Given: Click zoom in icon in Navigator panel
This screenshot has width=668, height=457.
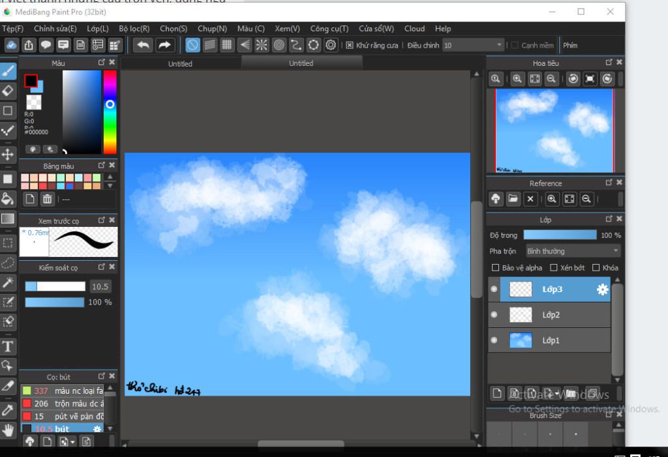Looking at the screenshot, I should coord(517,80).
